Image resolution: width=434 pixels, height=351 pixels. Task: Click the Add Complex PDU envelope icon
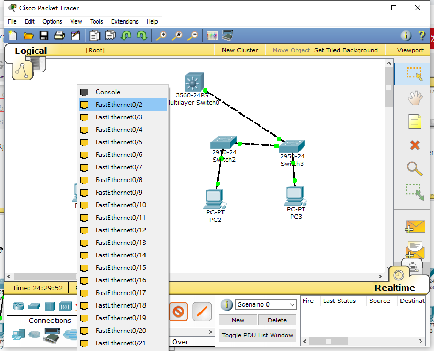[x=415, y=249]
